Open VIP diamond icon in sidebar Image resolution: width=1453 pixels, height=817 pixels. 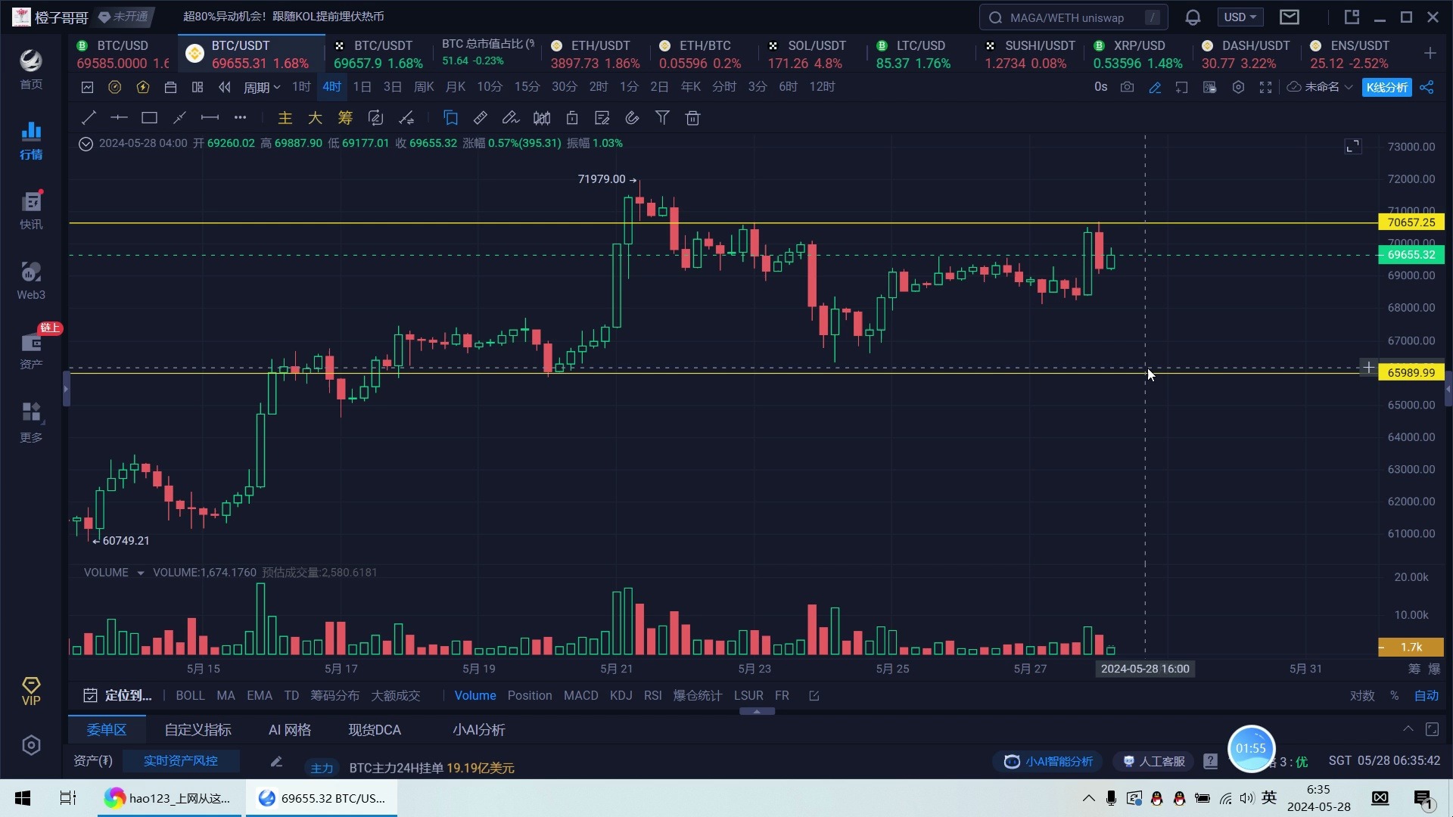point(31,691)
